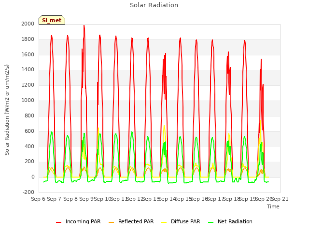Click the Sep 14 yellow diffuse PAR peak
Image resolution: width=309 pixels, height=231 pixels.
[164, 126]
